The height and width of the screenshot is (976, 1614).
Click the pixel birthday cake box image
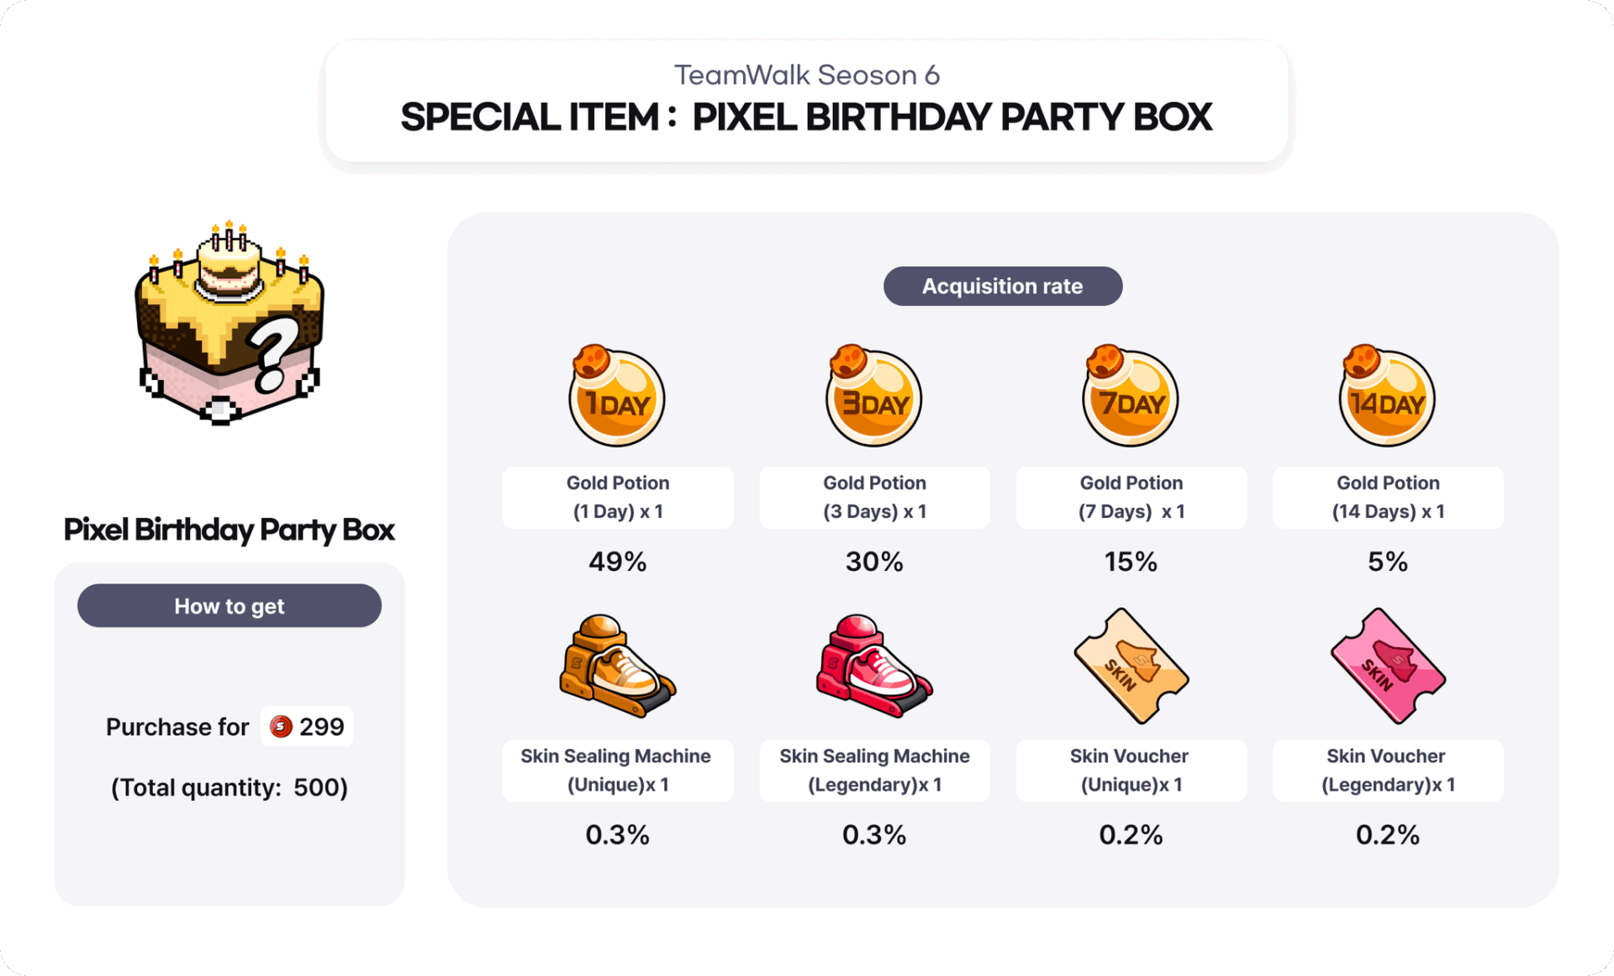tap(229, 324)
